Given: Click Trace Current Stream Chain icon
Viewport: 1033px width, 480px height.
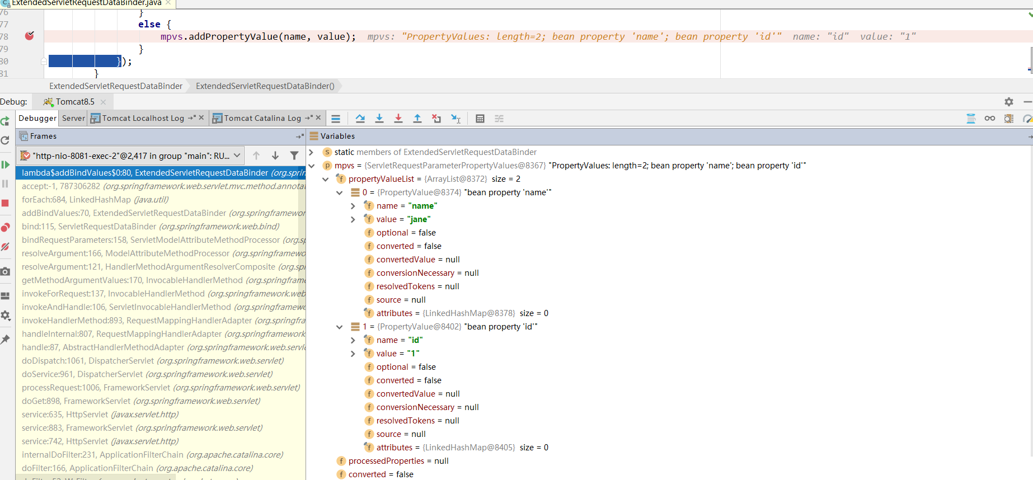Looking at the screenshot, I should tap(499, 119).
